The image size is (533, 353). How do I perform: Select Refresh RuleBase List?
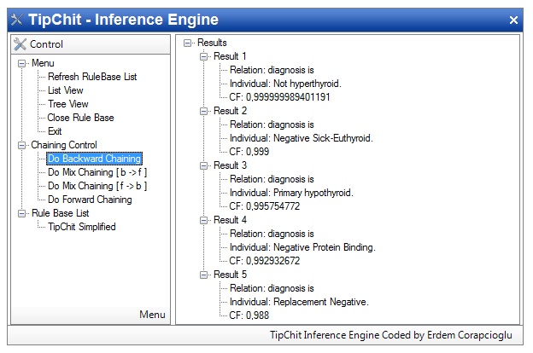pyautogui.click(x=92, y=77)
